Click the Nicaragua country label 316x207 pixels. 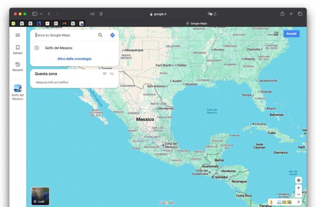(239, 181)
